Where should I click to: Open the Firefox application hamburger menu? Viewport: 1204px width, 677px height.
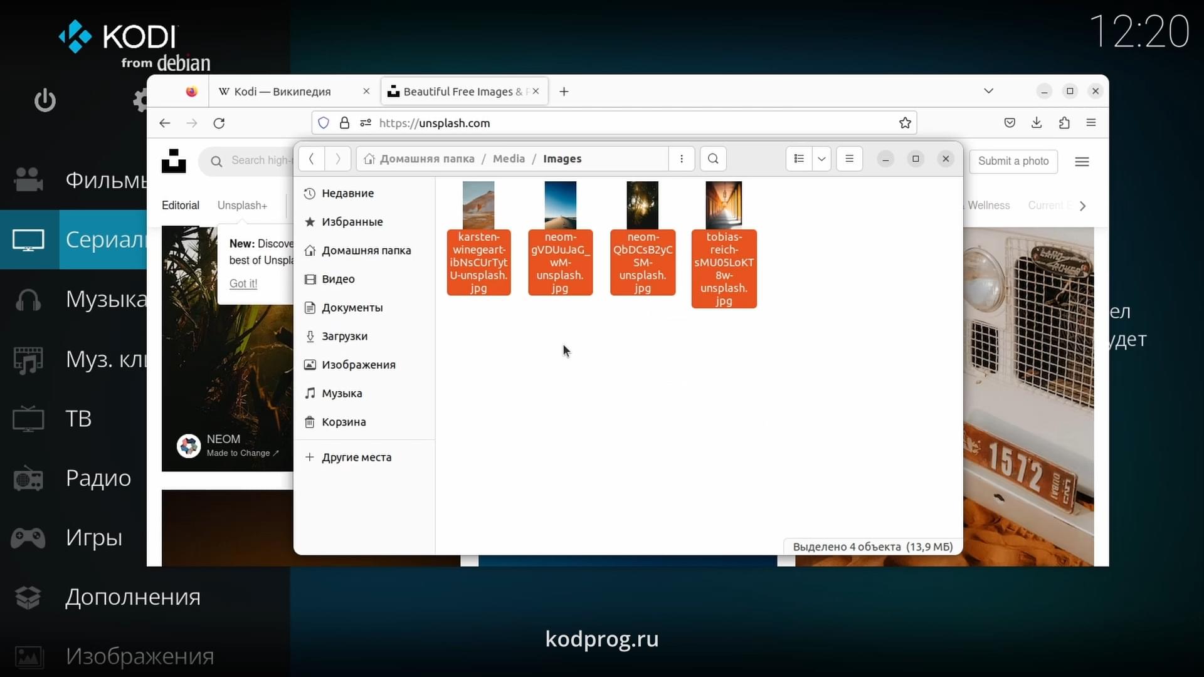pyautogui.click(x=1091, y=123)
